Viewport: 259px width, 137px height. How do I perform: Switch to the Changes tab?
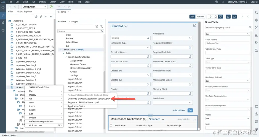coord(73,22)
